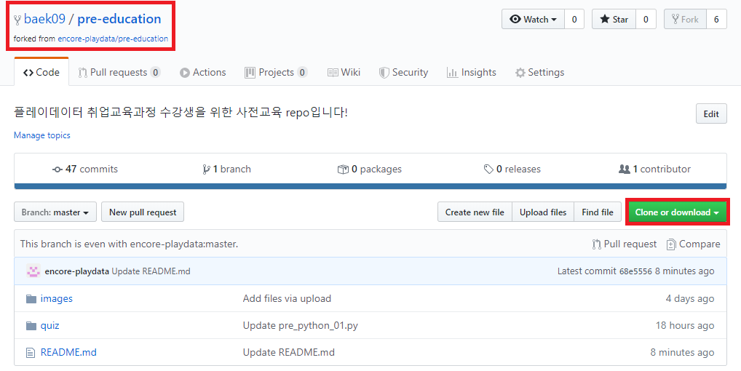Open the Projects tab

[276, 72]
